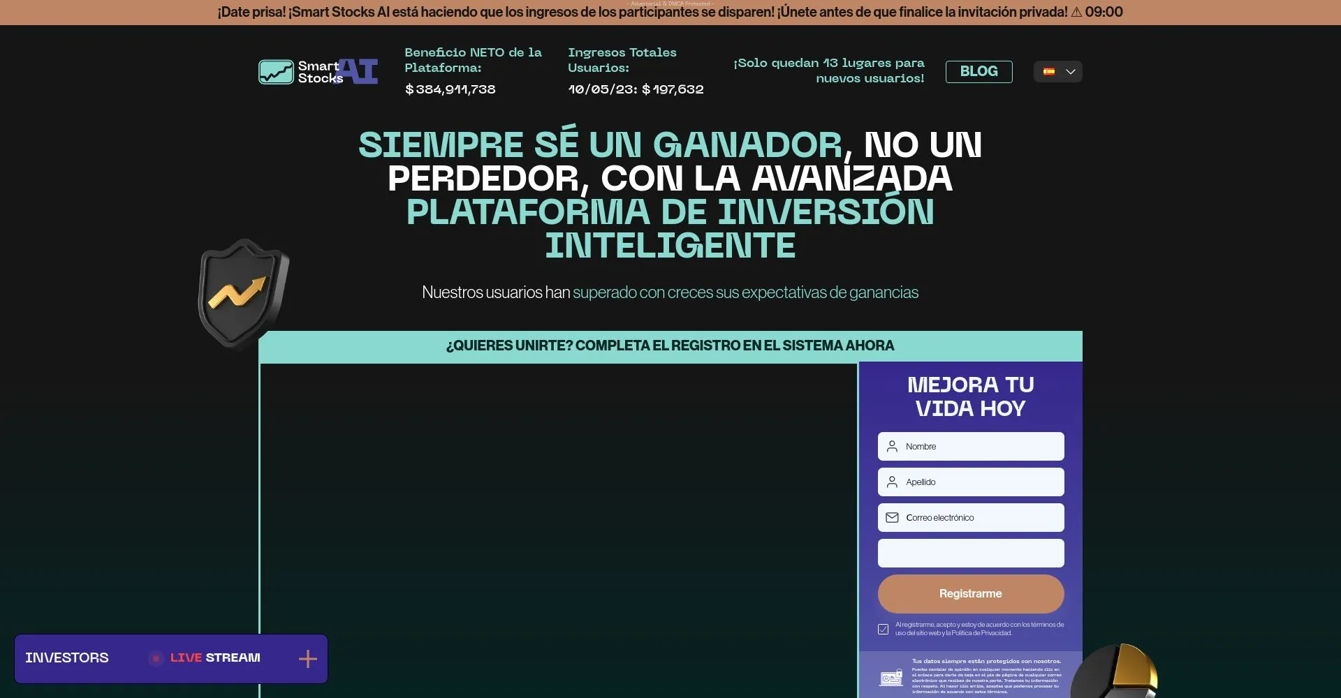Click the Smart Stocks AI logo

318,71
